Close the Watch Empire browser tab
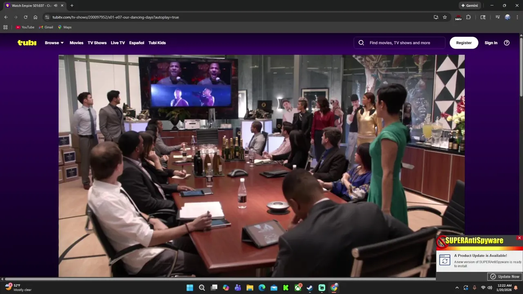The image size is (523, 294). pyautogui.click(x=63, y=6)
